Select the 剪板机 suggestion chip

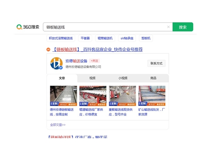click(146, 38)
